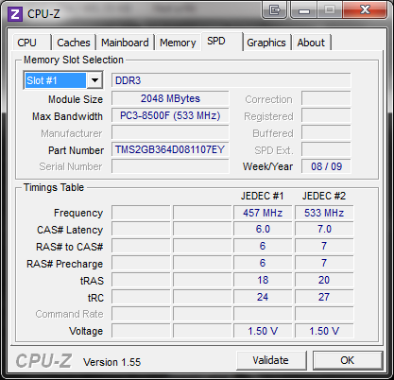Click the Module Size 2048 MBytes field
The image size is (394, 380).
click(x=170, y=98)
